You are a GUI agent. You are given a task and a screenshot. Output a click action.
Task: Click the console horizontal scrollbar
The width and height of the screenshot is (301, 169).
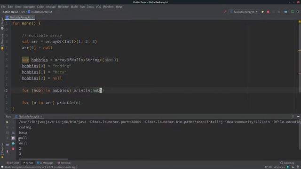click(x=43, y=159)
